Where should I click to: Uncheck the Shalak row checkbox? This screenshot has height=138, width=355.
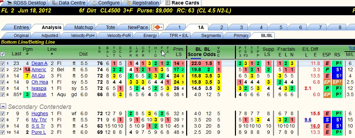(2, 94)
